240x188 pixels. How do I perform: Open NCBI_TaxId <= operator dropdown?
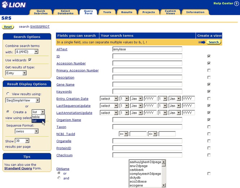tap(152, 134)
